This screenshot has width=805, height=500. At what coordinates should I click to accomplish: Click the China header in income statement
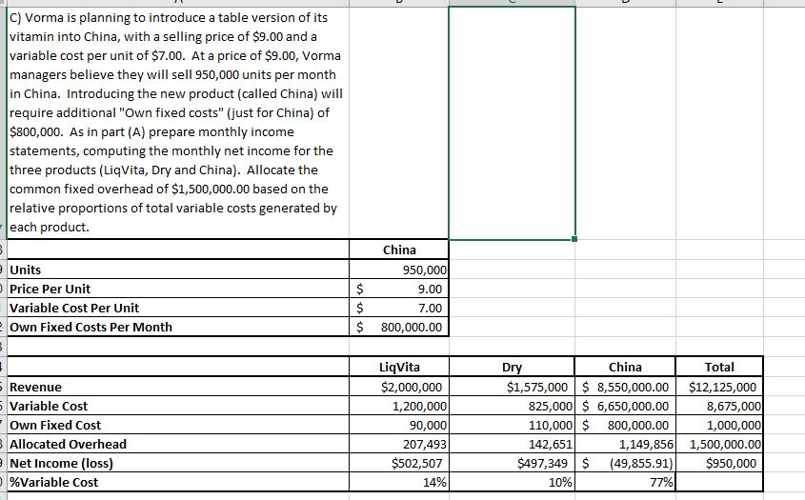[x=625, y=367]
